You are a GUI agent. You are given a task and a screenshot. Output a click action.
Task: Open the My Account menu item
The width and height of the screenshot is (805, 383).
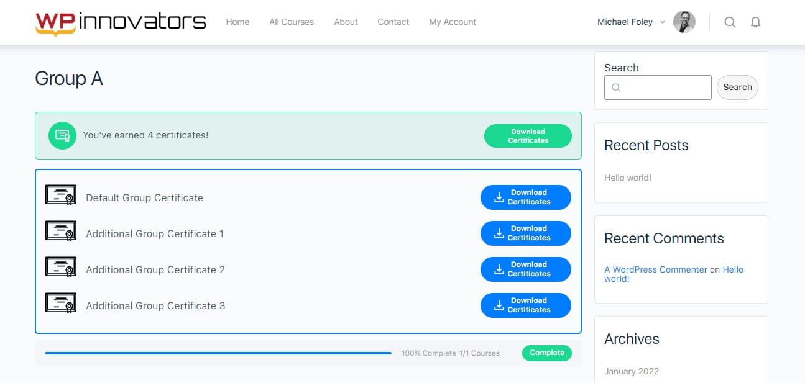click(x=453, y=22)
